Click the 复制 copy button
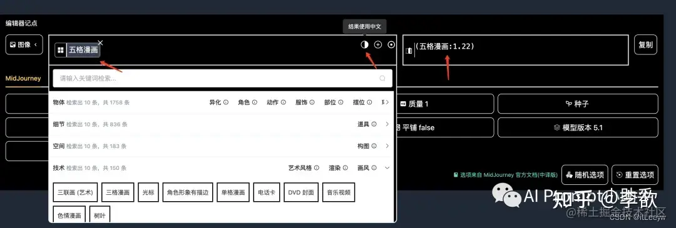Screen dimensions: 676x228 tap(645, 44)
